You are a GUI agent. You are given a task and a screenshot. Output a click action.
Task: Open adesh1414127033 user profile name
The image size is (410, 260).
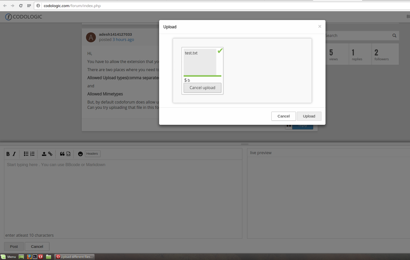pyautogui.click(x=115, y=34)
